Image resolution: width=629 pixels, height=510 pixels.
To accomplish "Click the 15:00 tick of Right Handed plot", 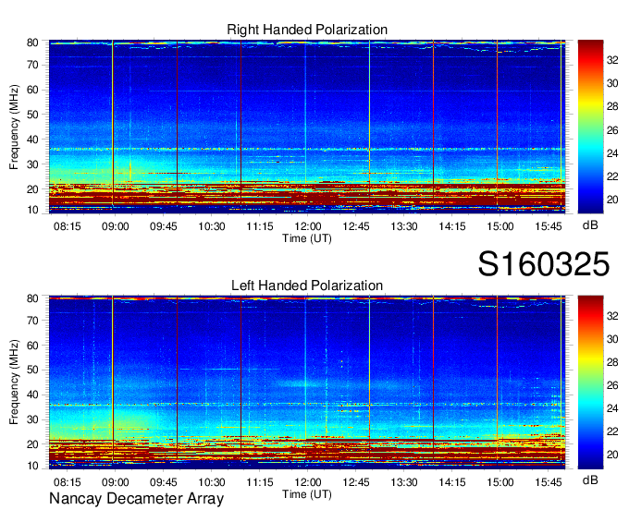I will coord(500,226).
